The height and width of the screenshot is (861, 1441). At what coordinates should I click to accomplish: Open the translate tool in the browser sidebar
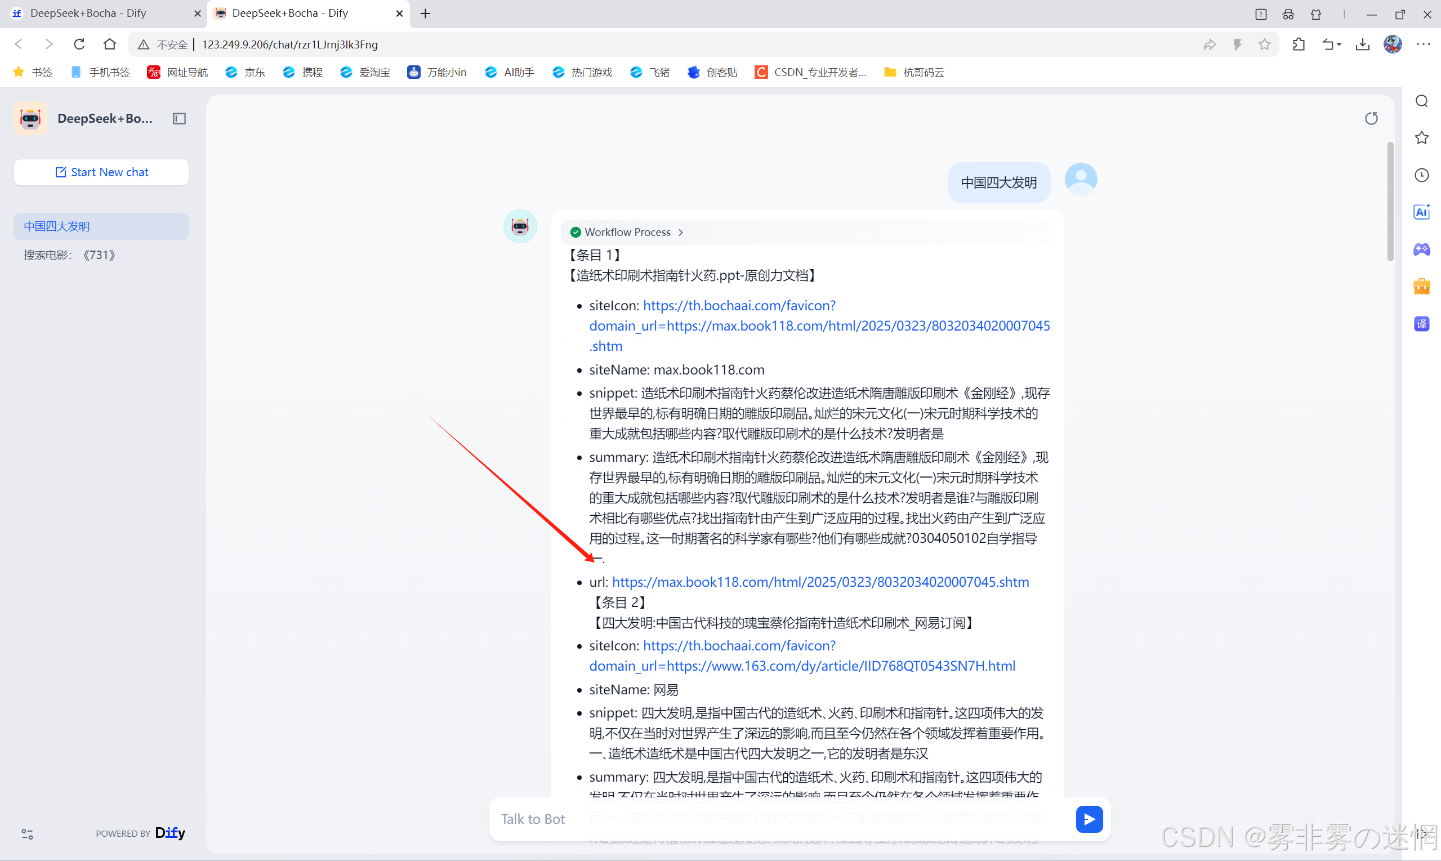coord(1421,324)
